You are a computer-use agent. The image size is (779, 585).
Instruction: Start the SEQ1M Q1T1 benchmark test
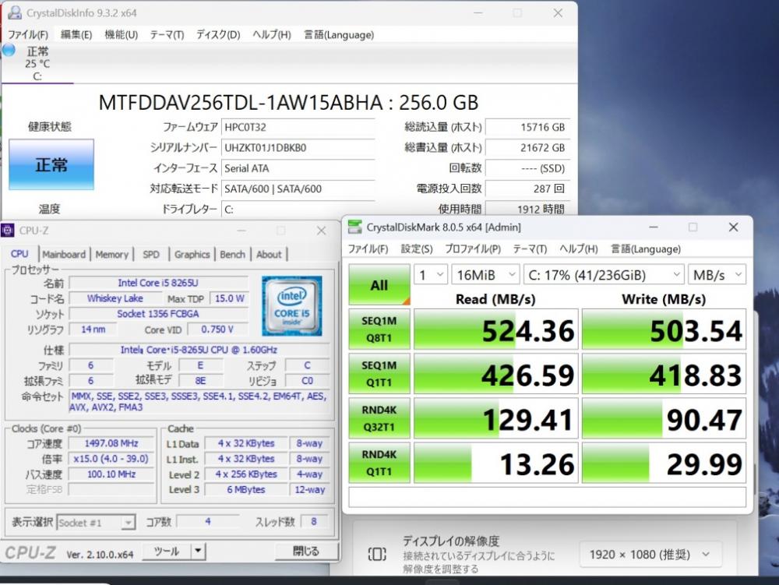(379, 373)
